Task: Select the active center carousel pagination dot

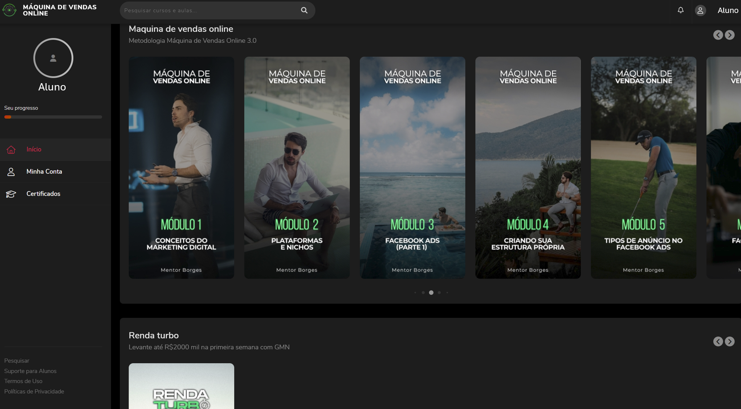Action: tap(431, 293)
